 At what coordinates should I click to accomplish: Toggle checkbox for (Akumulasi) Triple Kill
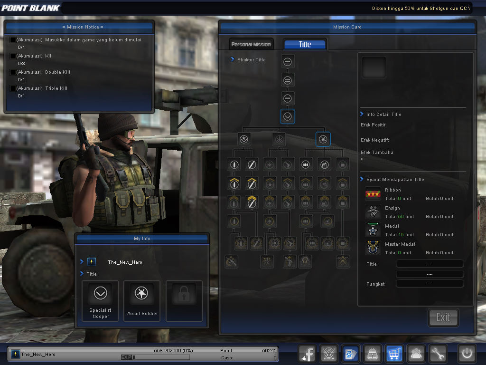click(13, 88)
